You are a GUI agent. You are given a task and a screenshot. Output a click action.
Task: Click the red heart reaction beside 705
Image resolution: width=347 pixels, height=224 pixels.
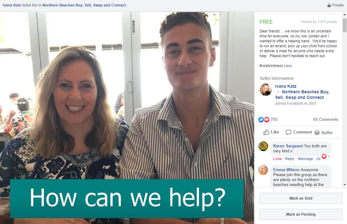[267, 120]
